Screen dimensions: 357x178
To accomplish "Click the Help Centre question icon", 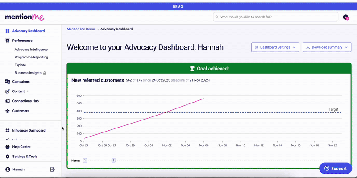I will tap(8, 147).
